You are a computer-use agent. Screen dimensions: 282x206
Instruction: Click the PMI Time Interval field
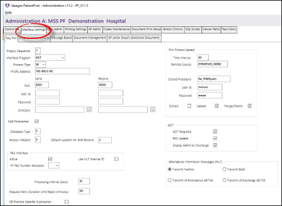[x=203, y=58]
